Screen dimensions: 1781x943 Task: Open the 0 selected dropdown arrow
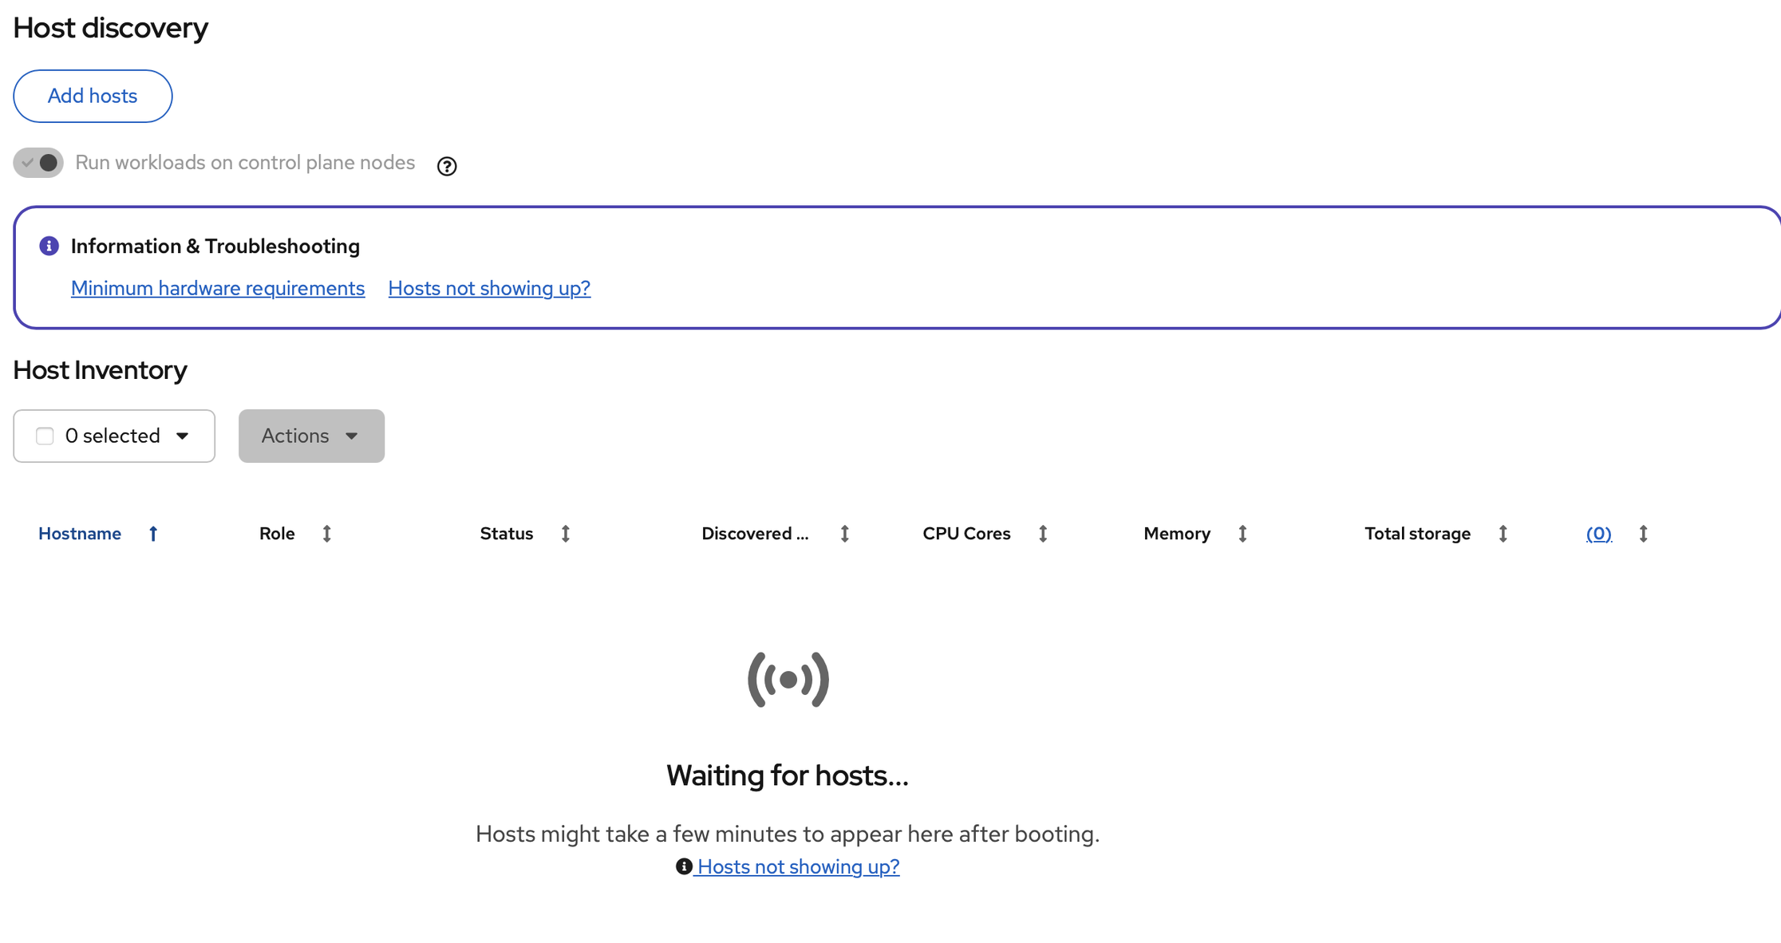point(182,436)
